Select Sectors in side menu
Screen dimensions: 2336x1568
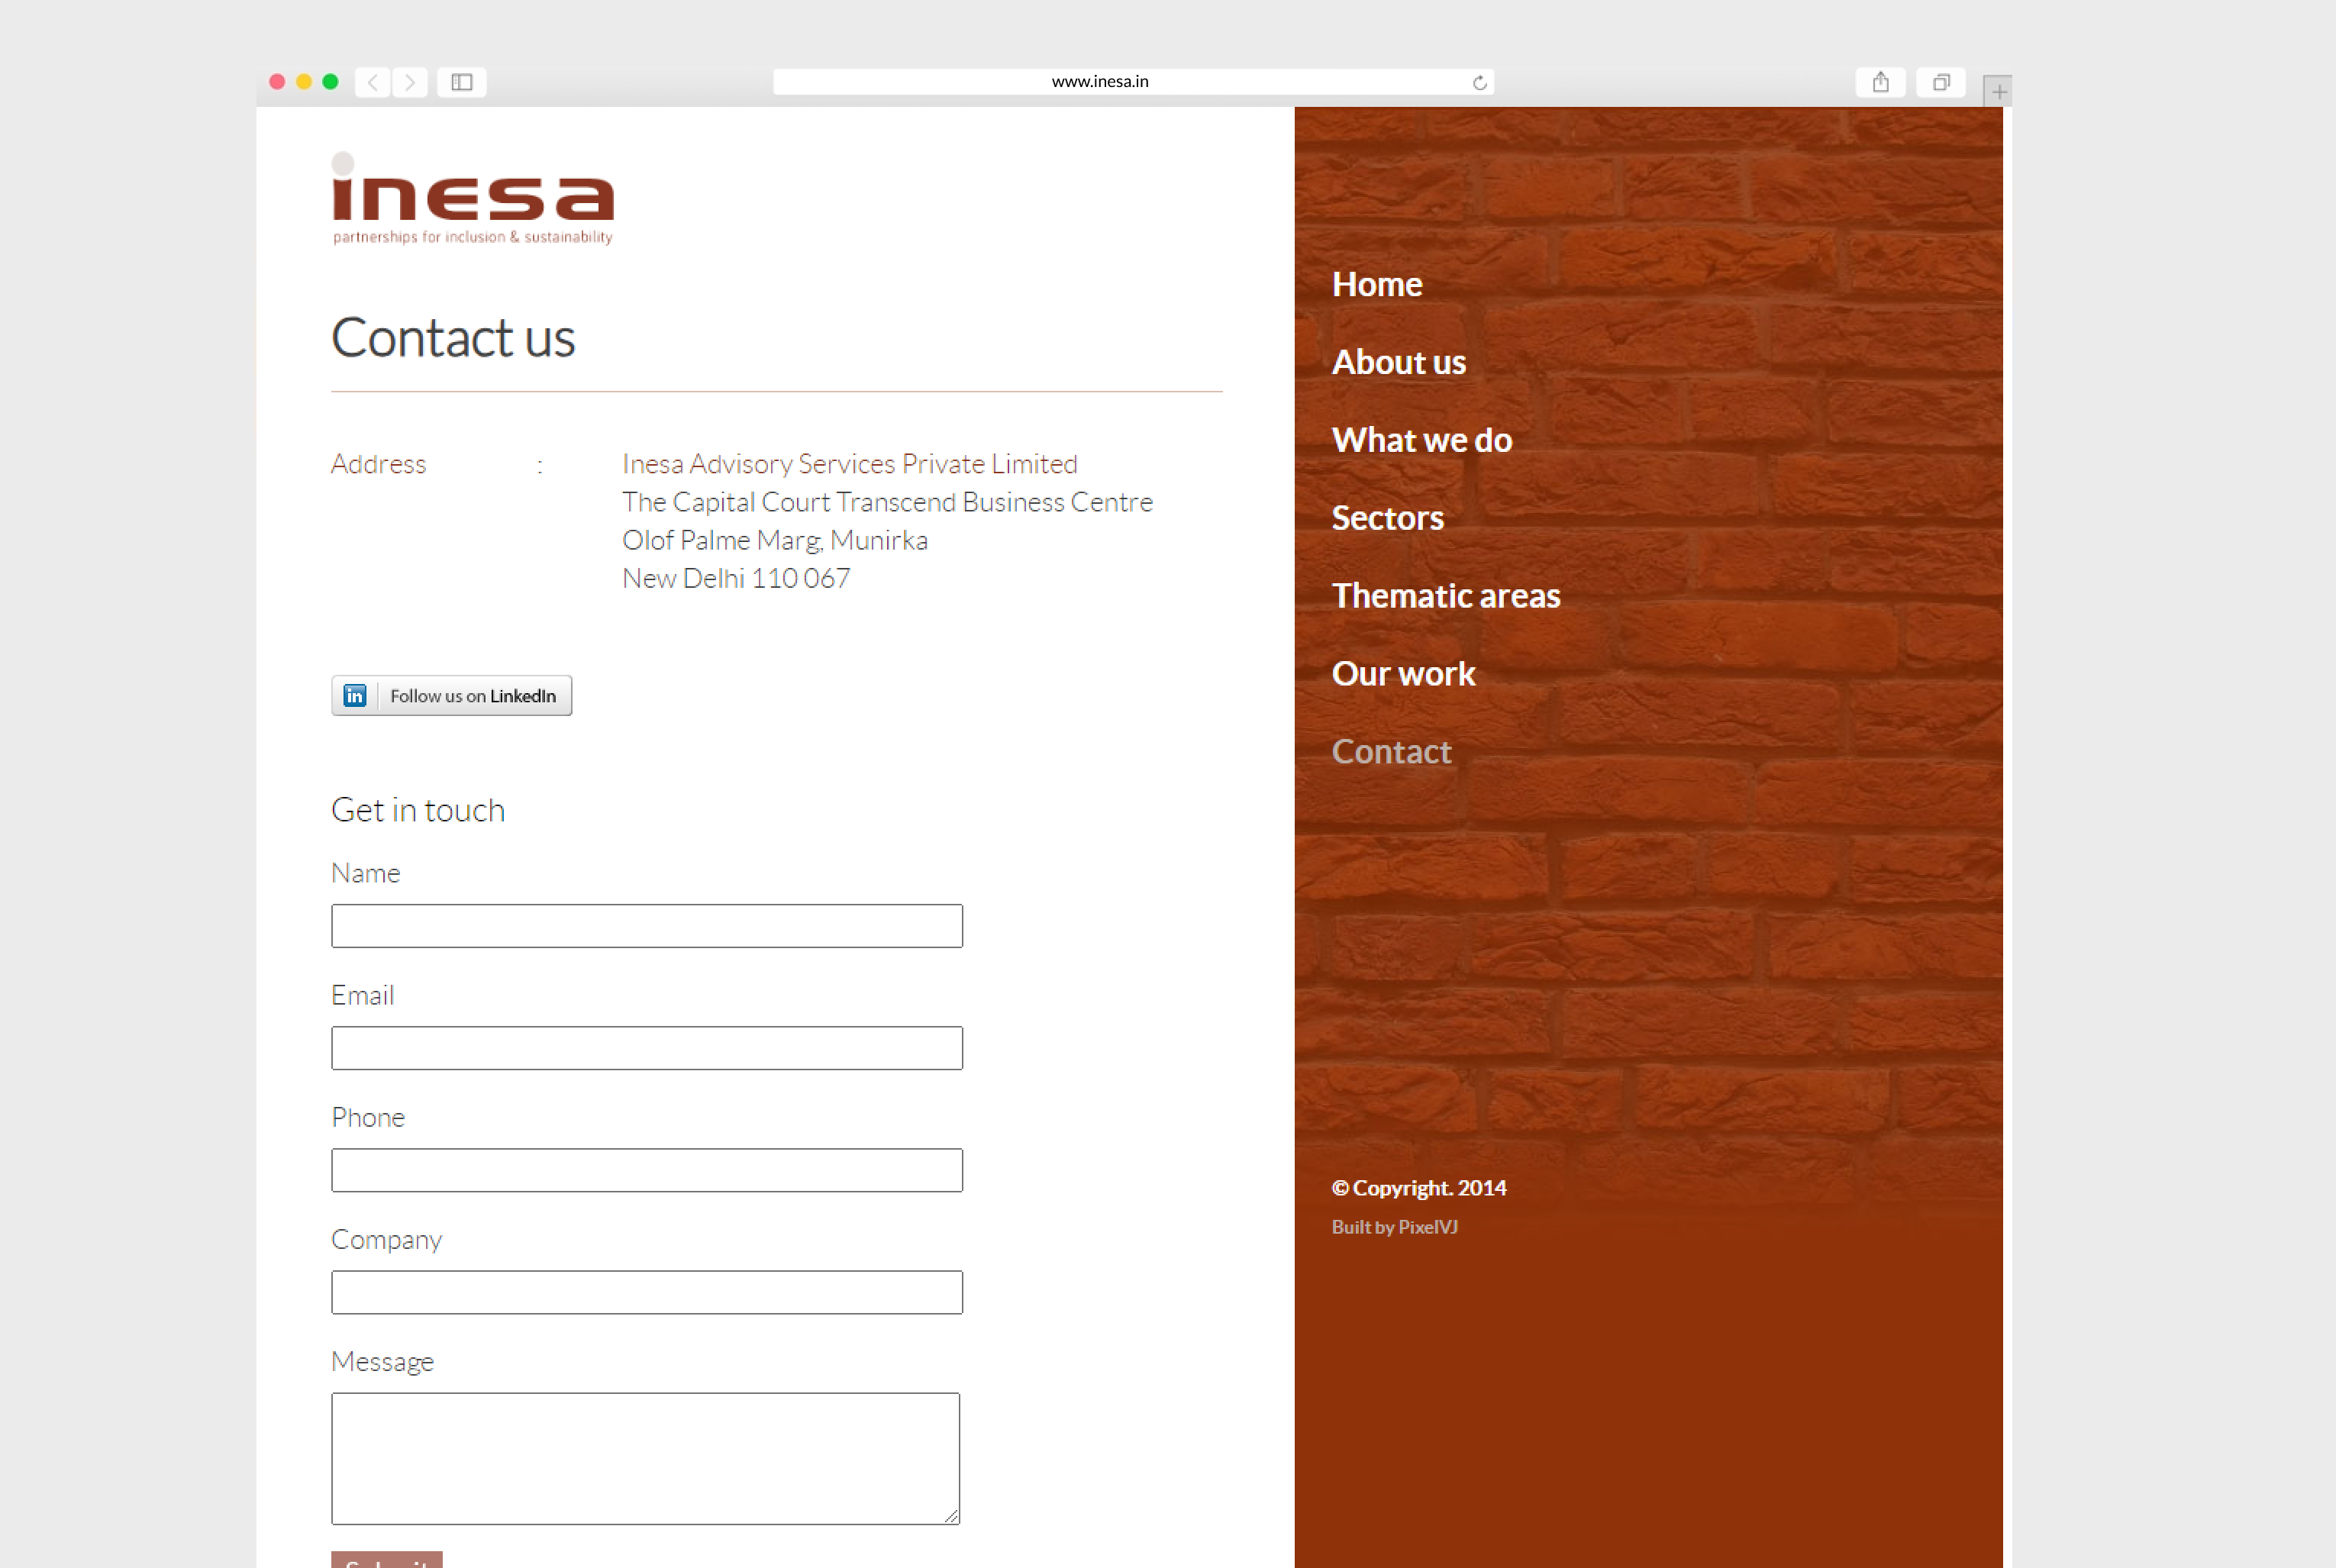(1387, 518)
